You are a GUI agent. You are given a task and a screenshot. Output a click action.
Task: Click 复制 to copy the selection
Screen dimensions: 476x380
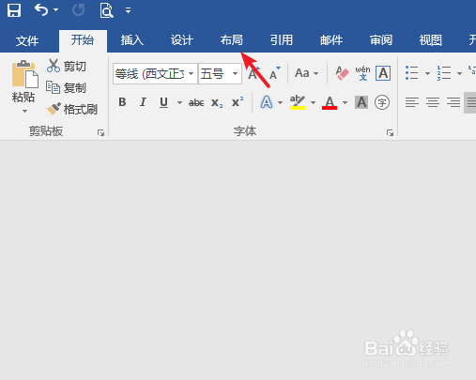66,88
